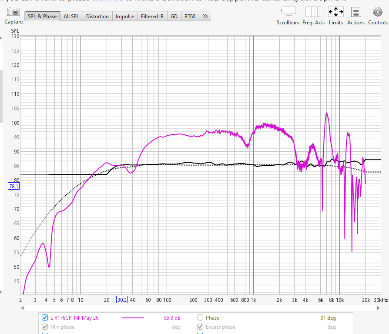
Task: Switch to the All SPL tab
Action: click(71, 17)
